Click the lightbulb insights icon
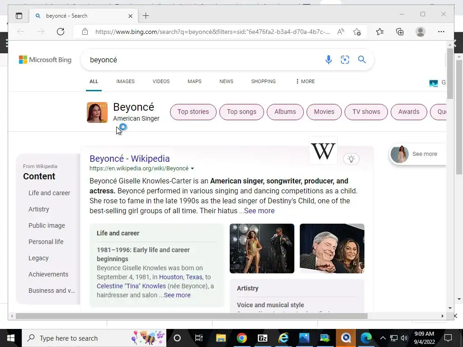This screenshot has width=463, height=347. [x=351, y=159]
